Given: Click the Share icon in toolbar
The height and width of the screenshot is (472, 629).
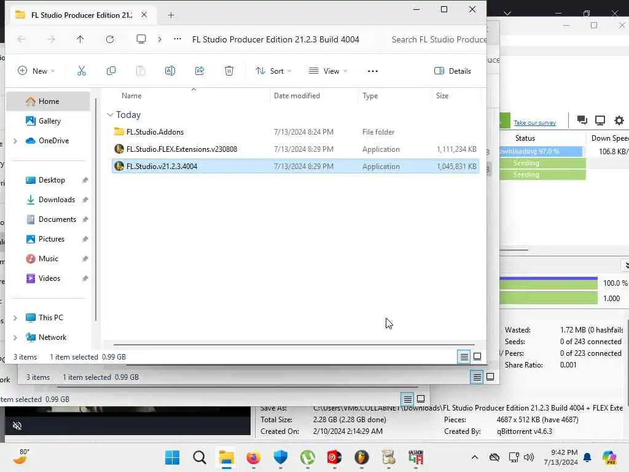Looking at the screenshot, I should 200,71.
